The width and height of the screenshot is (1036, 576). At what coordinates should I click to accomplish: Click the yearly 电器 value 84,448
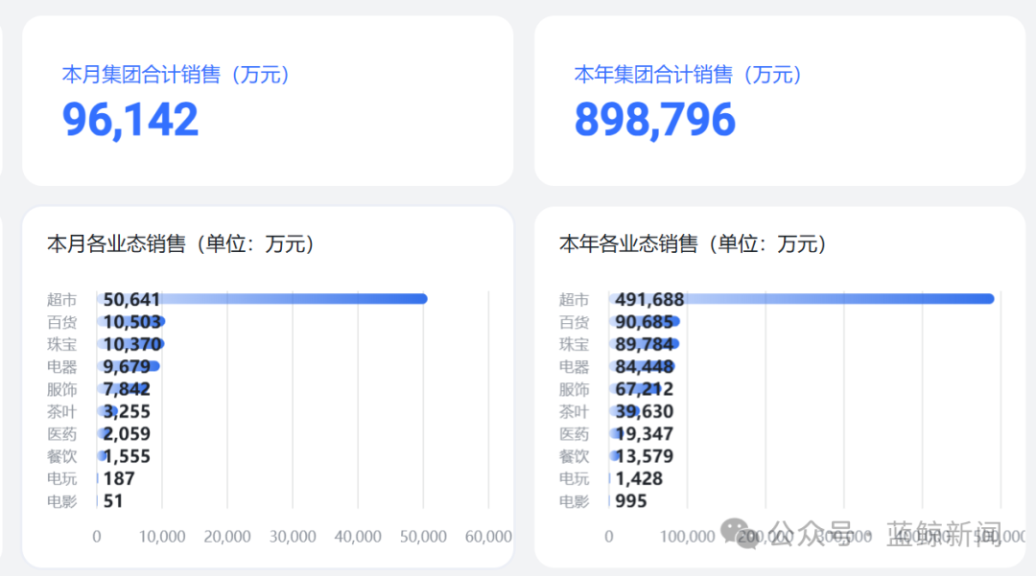click(x=645, y=367)
